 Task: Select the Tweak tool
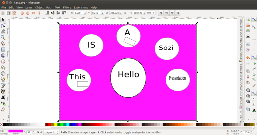click(3, 31)
